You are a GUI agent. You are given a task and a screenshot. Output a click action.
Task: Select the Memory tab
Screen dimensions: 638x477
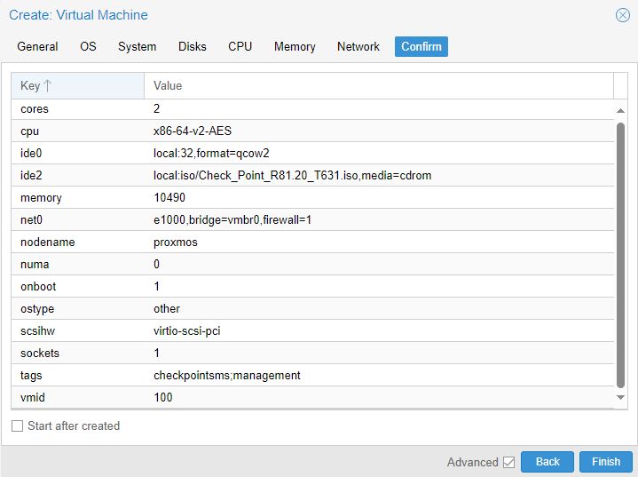tap(295, 47)
